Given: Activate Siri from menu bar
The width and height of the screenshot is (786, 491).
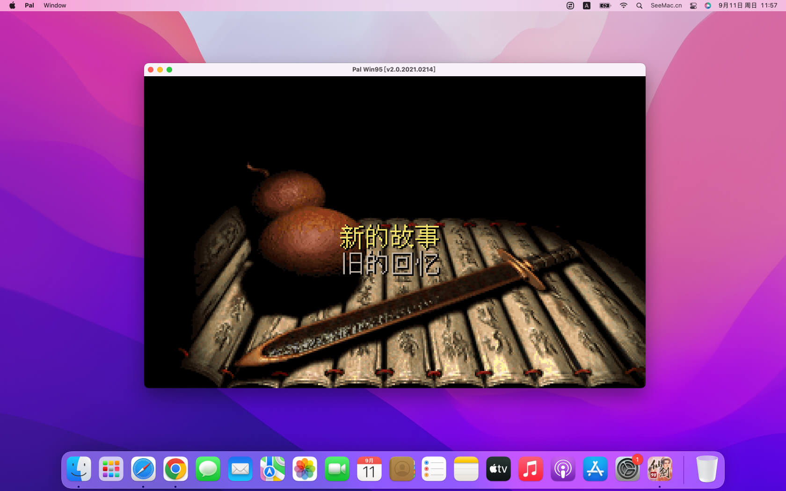Looking at the screenshot, I should pos(708,6).
